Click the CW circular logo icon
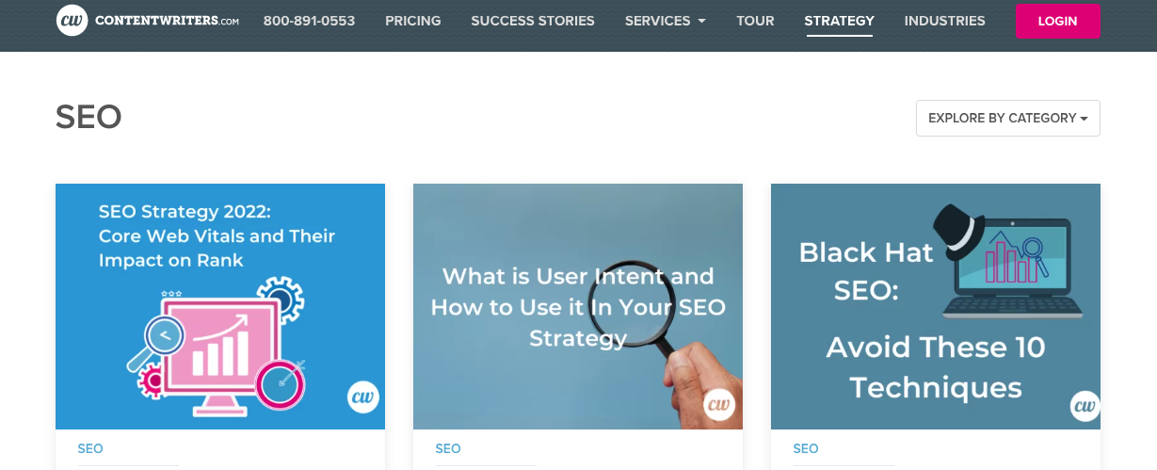Viewport: 1157px width, 470px height. click(x=72, y=20)
